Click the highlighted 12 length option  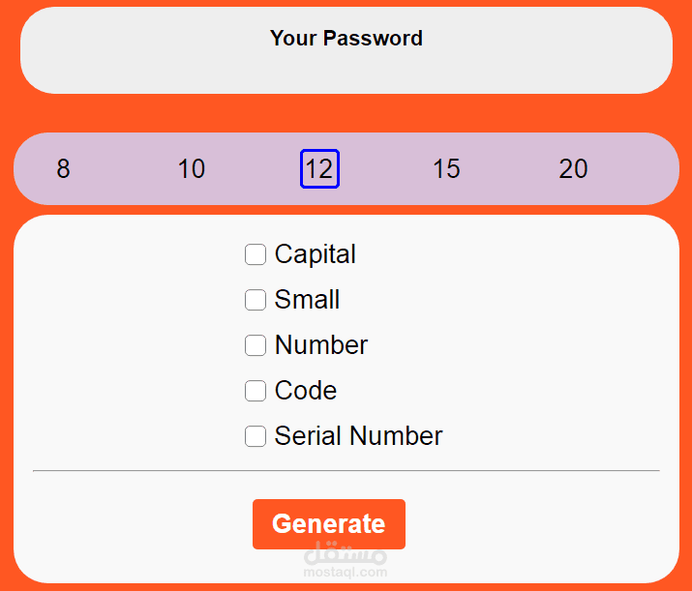pos(319,169)
